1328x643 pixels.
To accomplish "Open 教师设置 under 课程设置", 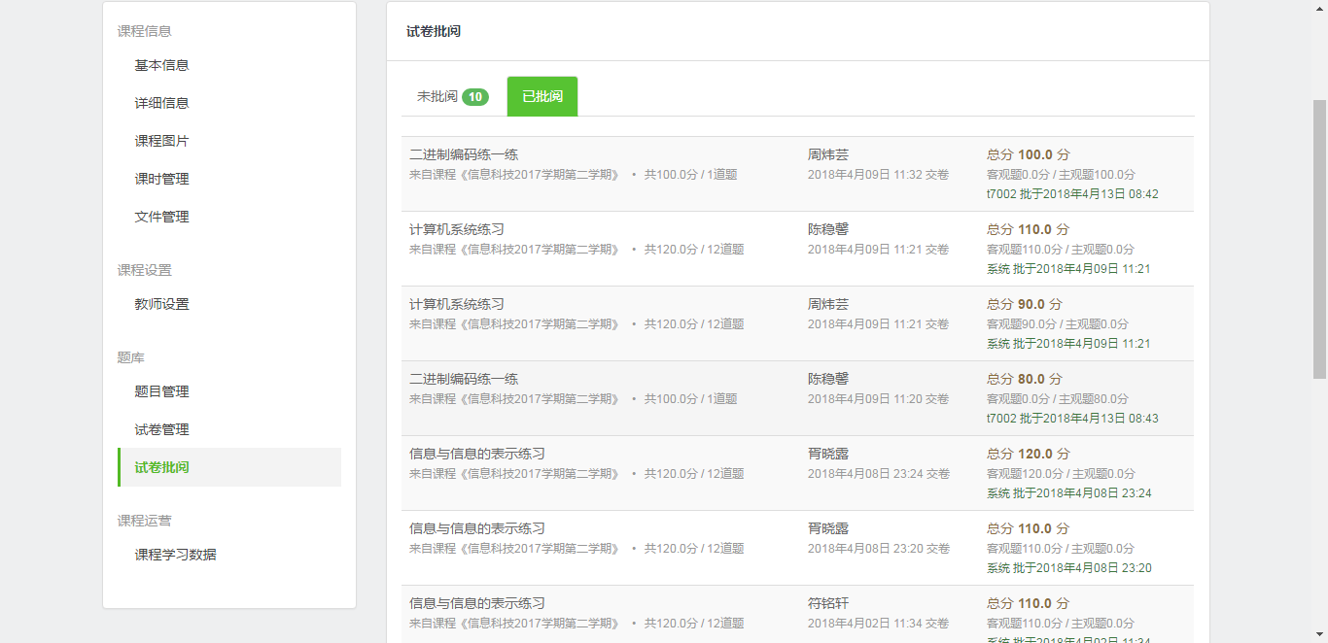I will pos(161,304).
